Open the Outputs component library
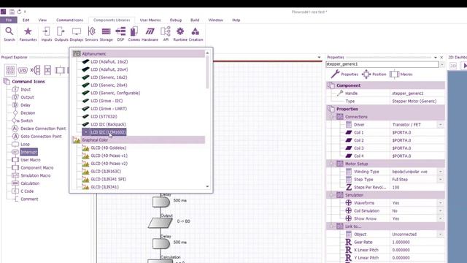Viewport: 467px width, 263px height. click(61, 34)
